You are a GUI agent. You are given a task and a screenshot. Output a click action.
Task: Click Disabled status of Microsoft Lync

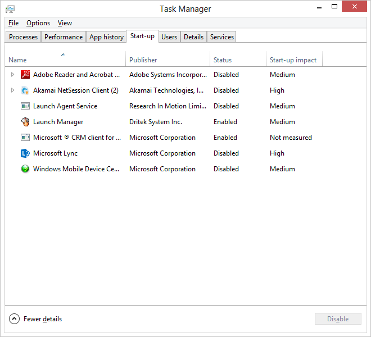226,153
